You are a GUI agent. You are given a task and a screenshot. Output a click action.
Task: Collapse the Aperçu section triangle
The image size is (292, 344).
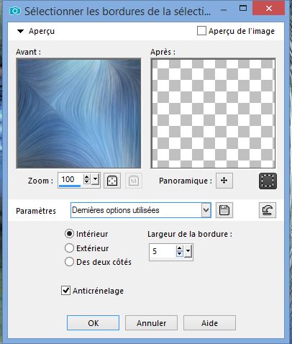21,31
